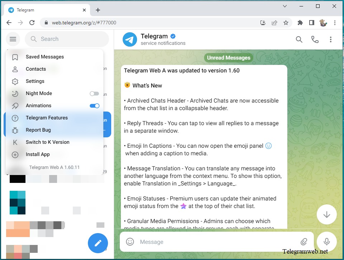Open Settings from the side menu

(x=35, y=81)
